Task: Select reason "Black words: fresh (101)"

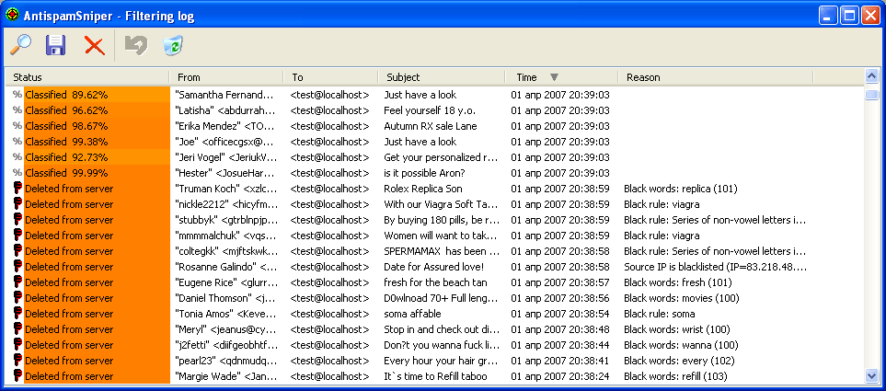Action: (x=677, y=282)
